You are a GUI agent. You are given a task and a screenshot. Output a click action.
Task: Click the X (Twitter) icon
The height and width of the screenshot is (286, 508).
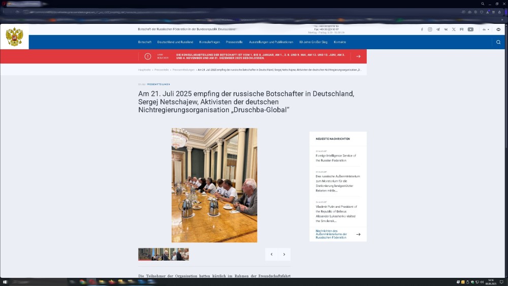[x=454, y=29]
